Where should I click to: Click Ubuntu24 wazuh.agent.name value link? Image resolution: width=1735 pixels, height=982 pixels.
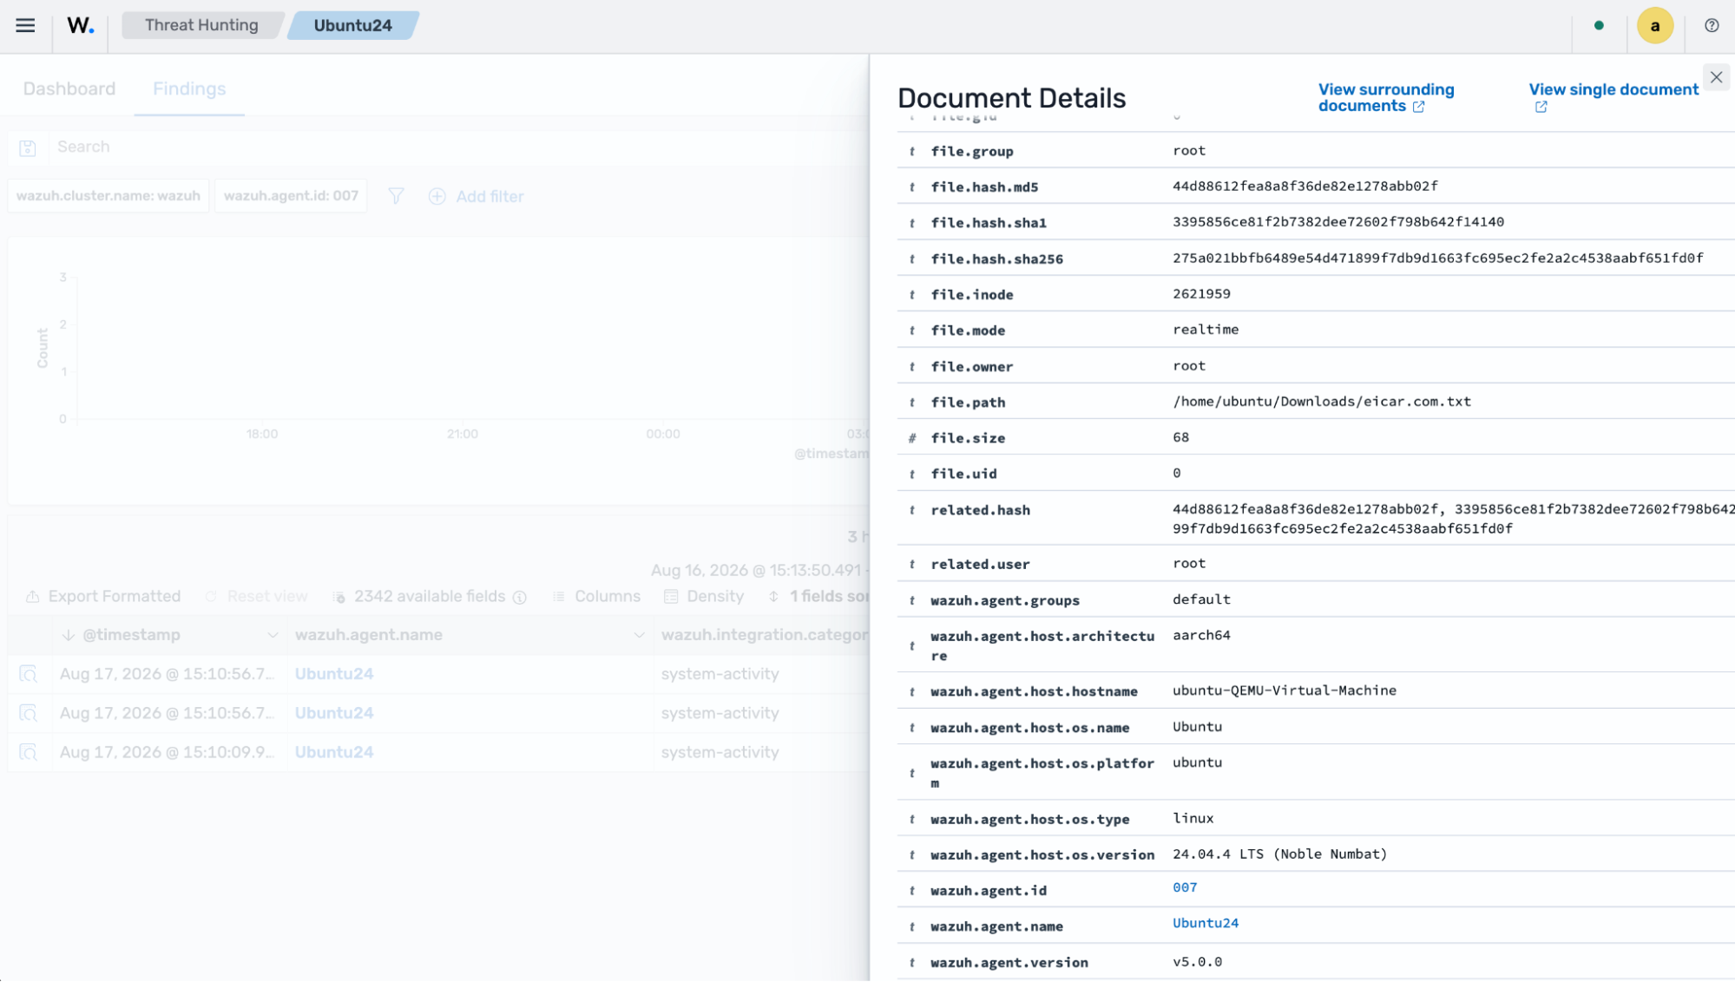[1206, 923]
